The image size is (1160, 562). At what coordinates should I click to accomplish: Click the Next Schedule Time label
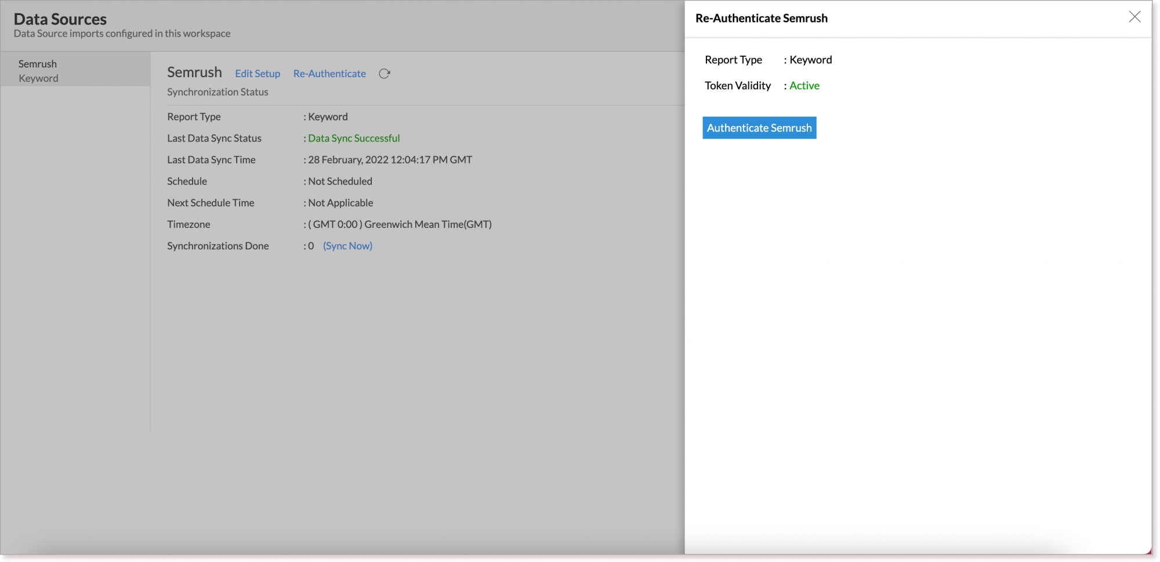pyautogui.click(x=211, y=203)
